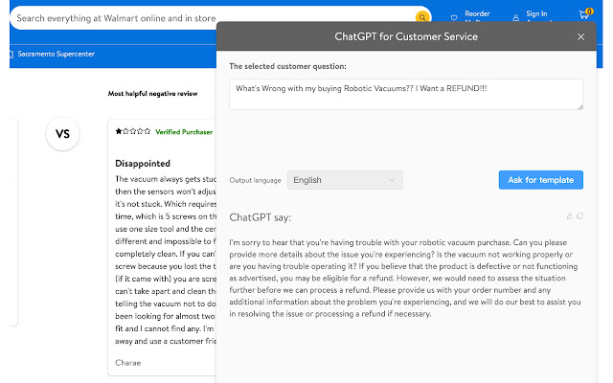Click the Disappointed review title
The height and width of the screenshot is (383, 613).
point(143,164)
